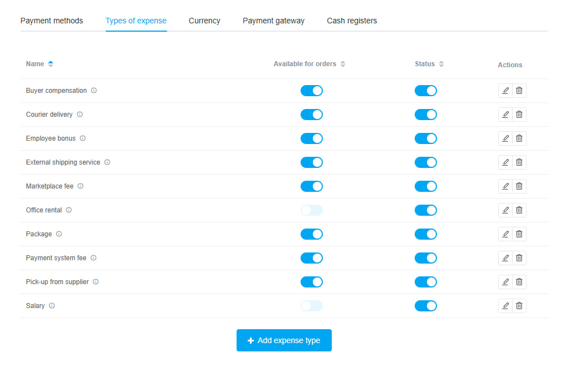Disable the Payment system fee status
The height and width of the screenshot is (367, 565).
click(426, 258)
